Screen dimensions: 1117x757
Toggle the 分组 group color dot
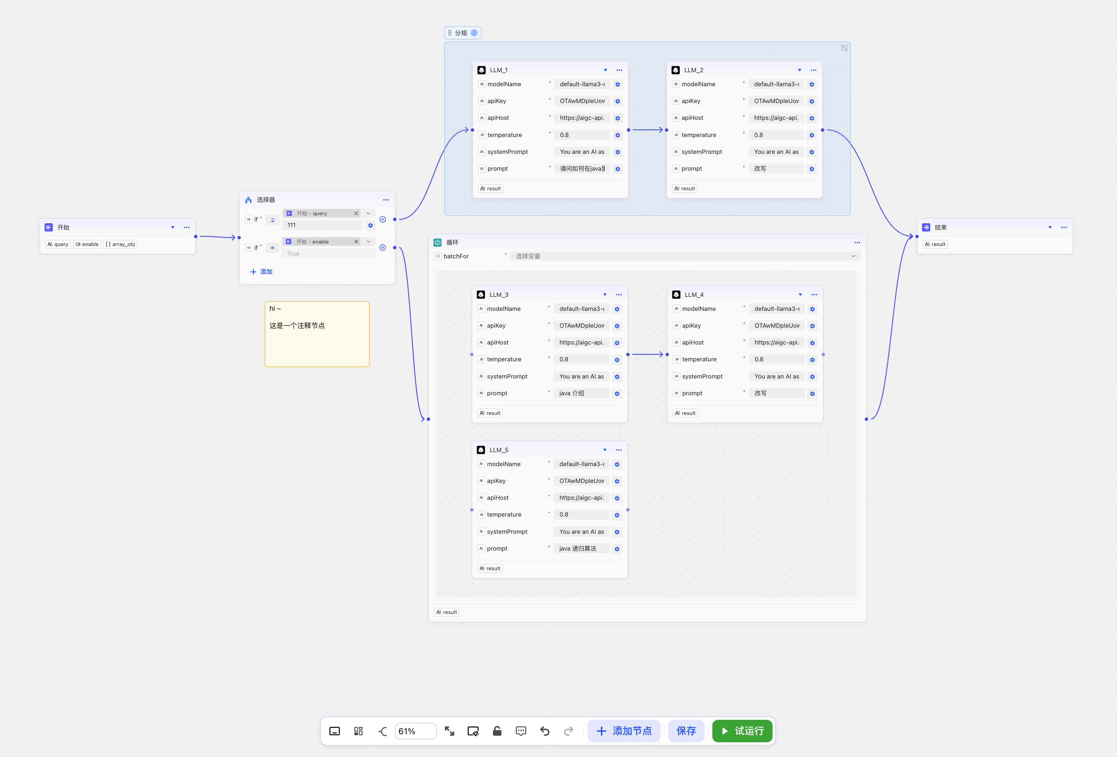[x=474, y=33]
